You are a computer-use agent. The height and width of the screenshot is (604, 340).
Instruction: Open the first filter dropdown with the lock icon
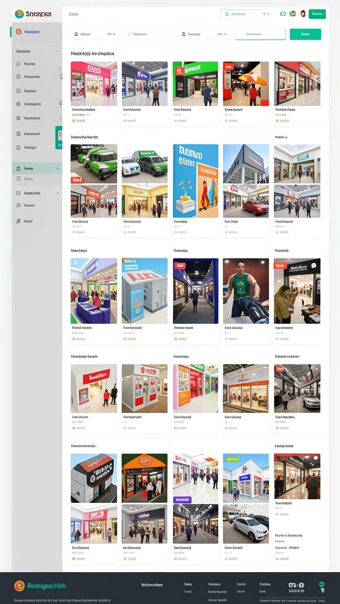[95, 34]
